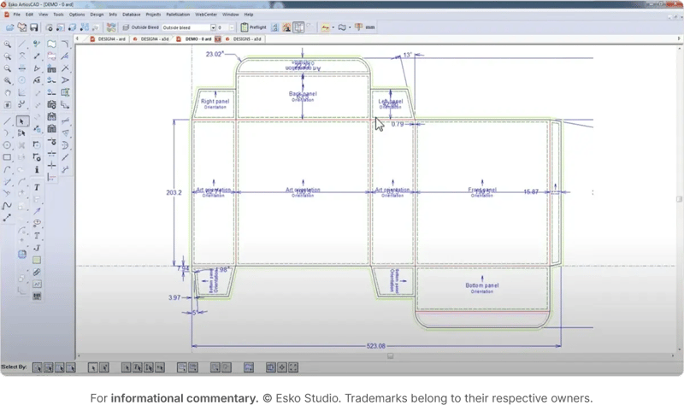The height and width of the screenshot is (405, 684).
Task: Select the arrow Select tool in the left toolbox
Action: (x=21, y=121)
